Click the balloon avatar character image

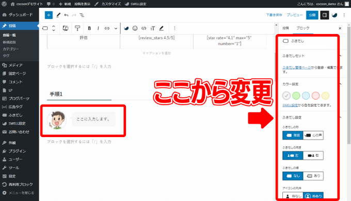tap(57, 120)
